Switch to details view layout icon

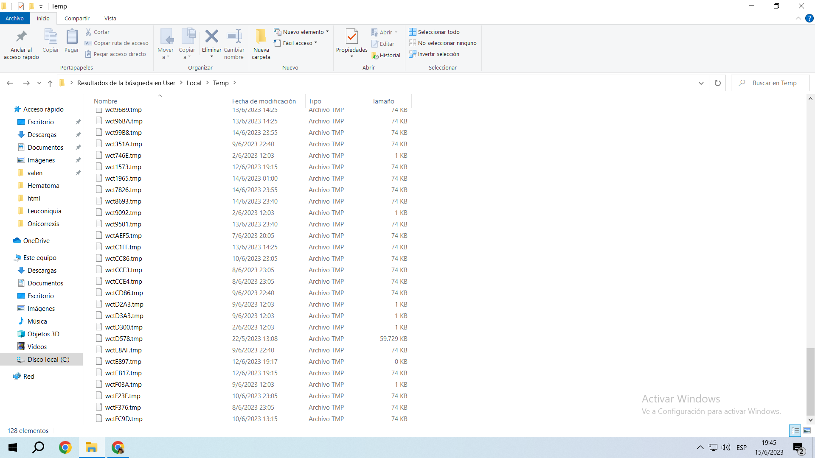795,430
